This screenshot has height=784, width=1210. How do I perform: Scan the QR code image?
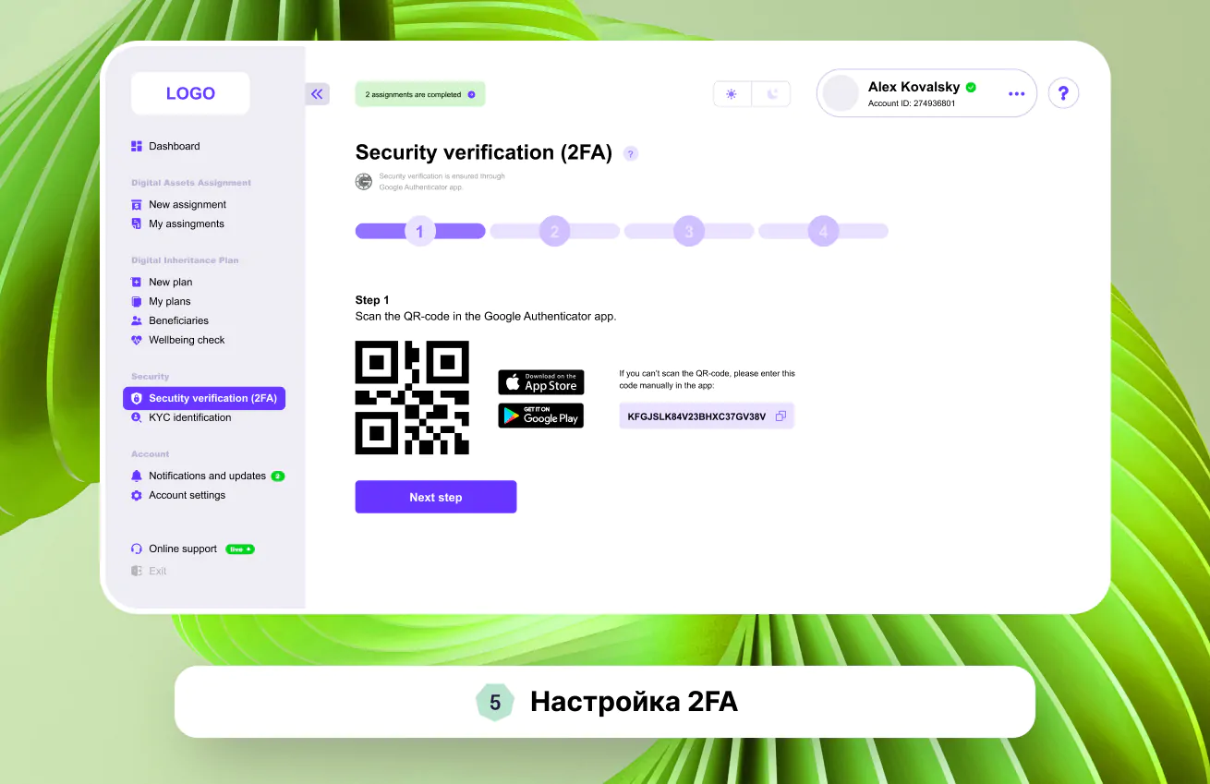click(x=412, y=397)
